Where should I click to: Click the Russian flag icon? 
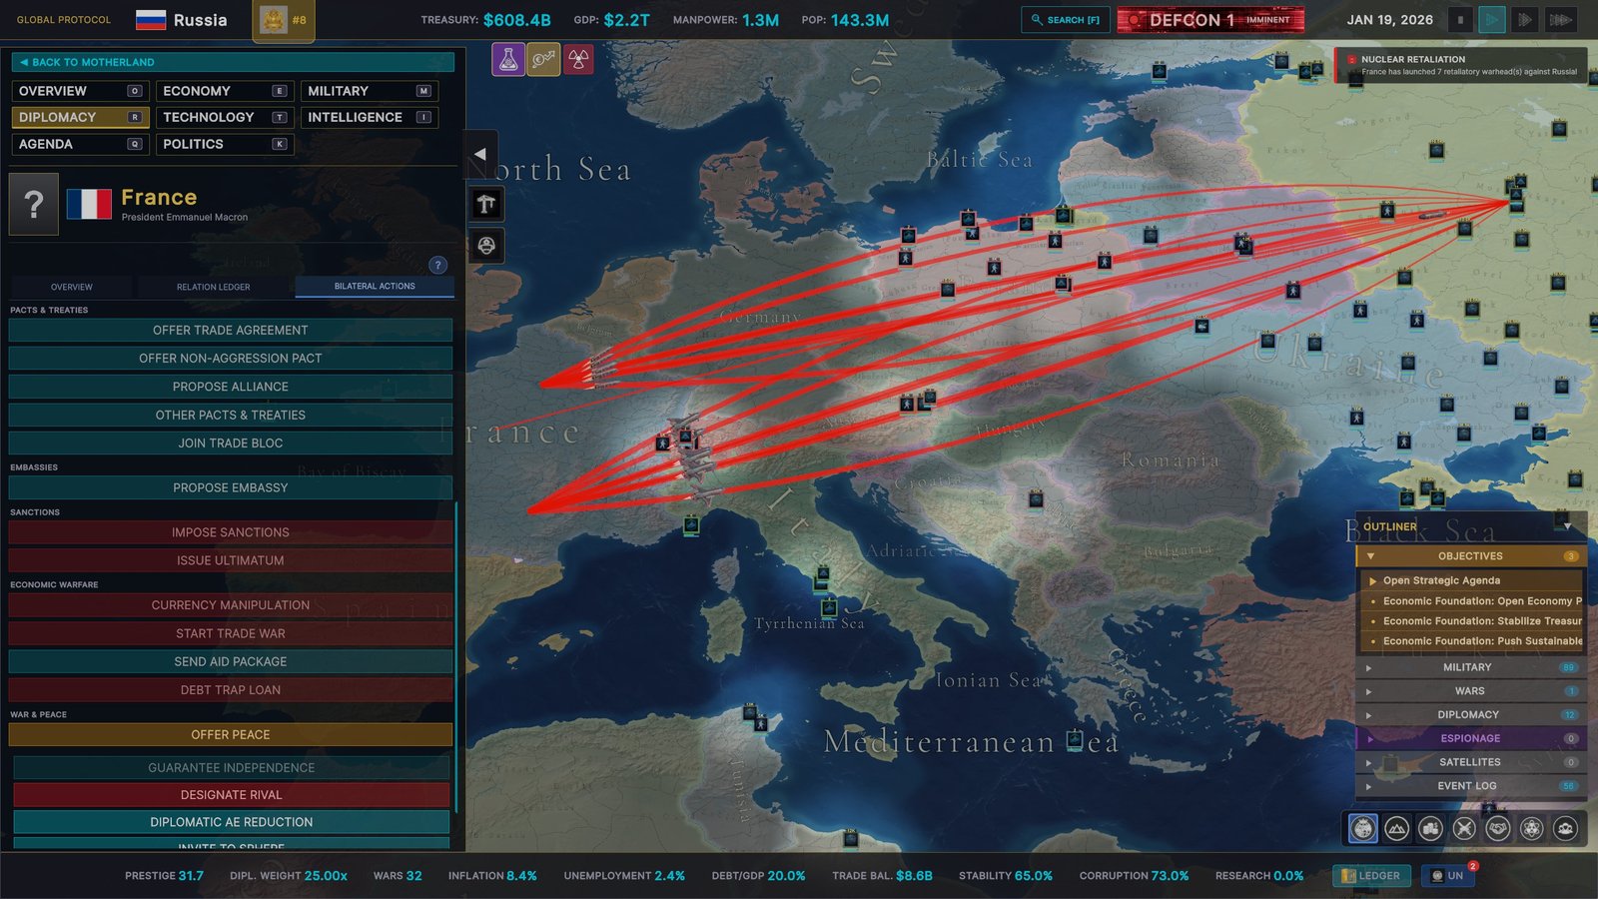click(x=151, y=20)
